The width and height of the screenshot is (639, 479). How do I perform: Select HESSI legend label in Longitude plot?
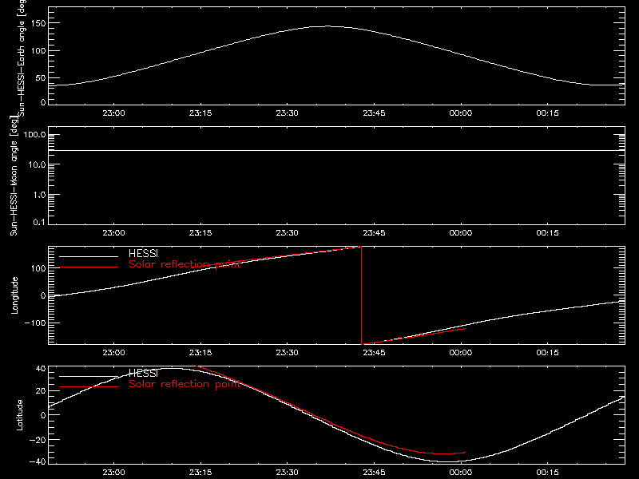[143, 253]
